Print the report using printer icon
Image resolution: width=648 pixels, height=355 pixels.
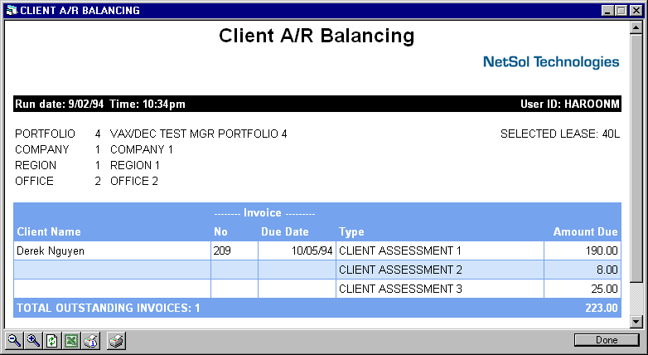pos(116,341)
